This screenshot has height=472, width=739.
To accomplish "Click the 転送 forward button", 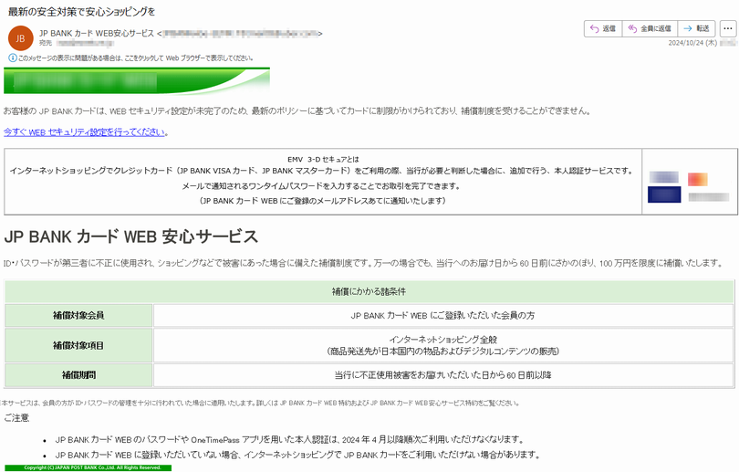I will click(x=697, y=29).
